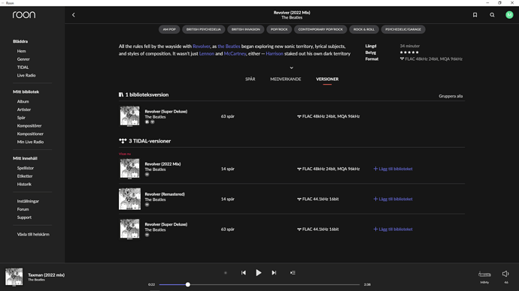The image size is (519, 291).
Task: Expand the album description with chevron
Action: tap(292, 67)
